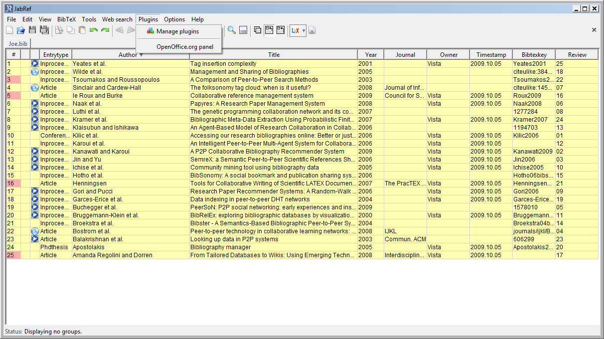Click the Paste clipboard toolbar icon

pos(82,30)
